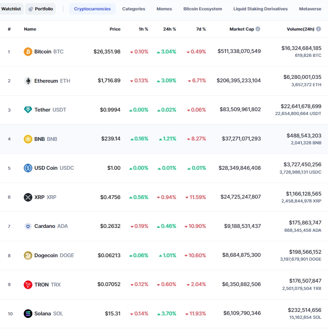Open the Watchlist button
The image size is (328, 330).
point(11,9)
